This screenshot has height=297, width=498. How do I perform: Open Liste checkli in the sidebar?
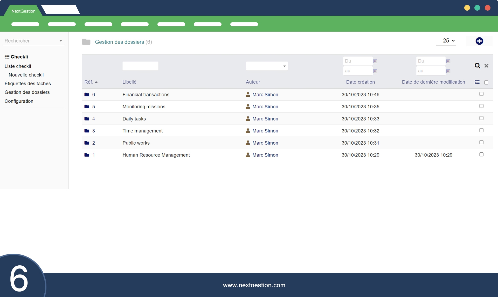click(18, 66)
